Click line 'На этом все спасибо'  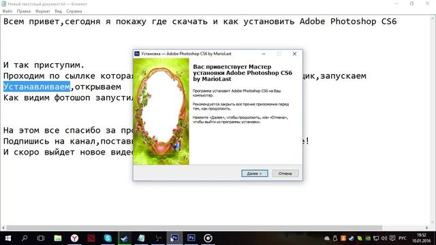tap(68, 130)
